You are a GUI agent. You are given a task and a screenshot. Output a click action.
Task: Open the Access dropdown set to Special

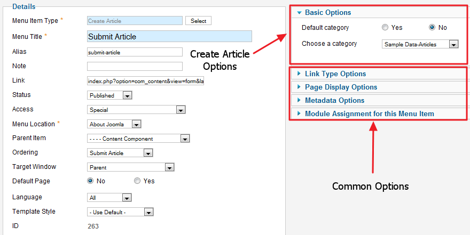tap(136, 110)
